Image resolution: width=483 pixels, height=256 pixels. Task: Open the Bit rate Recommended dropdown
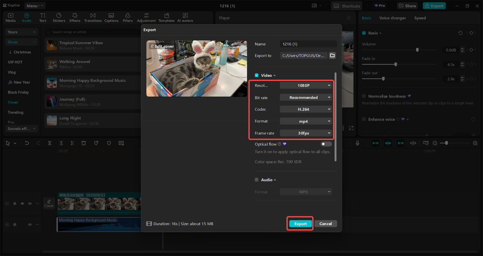coord(306,98)
